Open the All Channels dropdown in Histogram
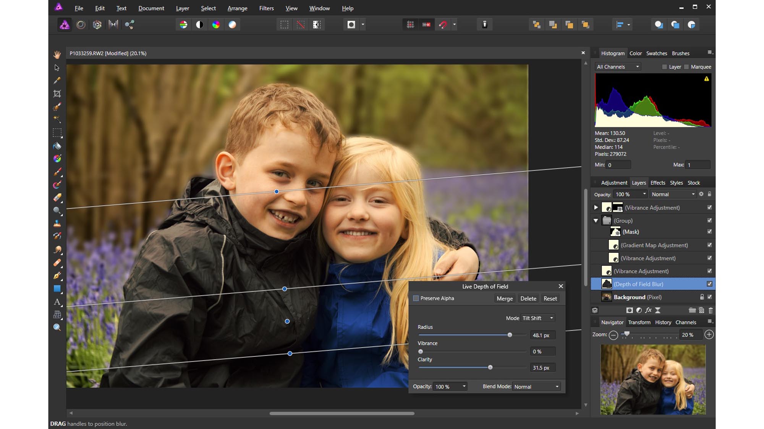This screenshot has width=764, height=429. tap(617, 67)
